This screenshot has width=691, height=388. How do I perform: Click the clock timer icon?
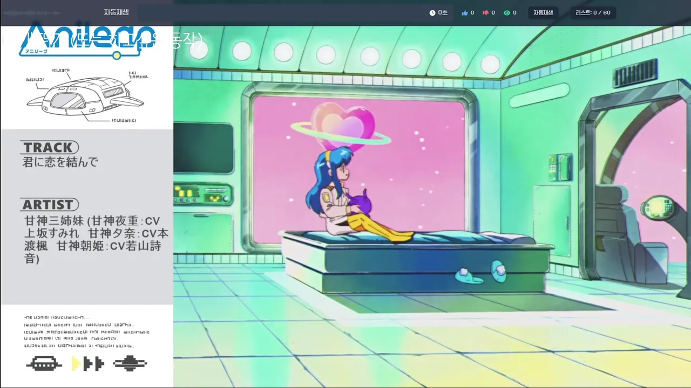(x=432, y=13)
